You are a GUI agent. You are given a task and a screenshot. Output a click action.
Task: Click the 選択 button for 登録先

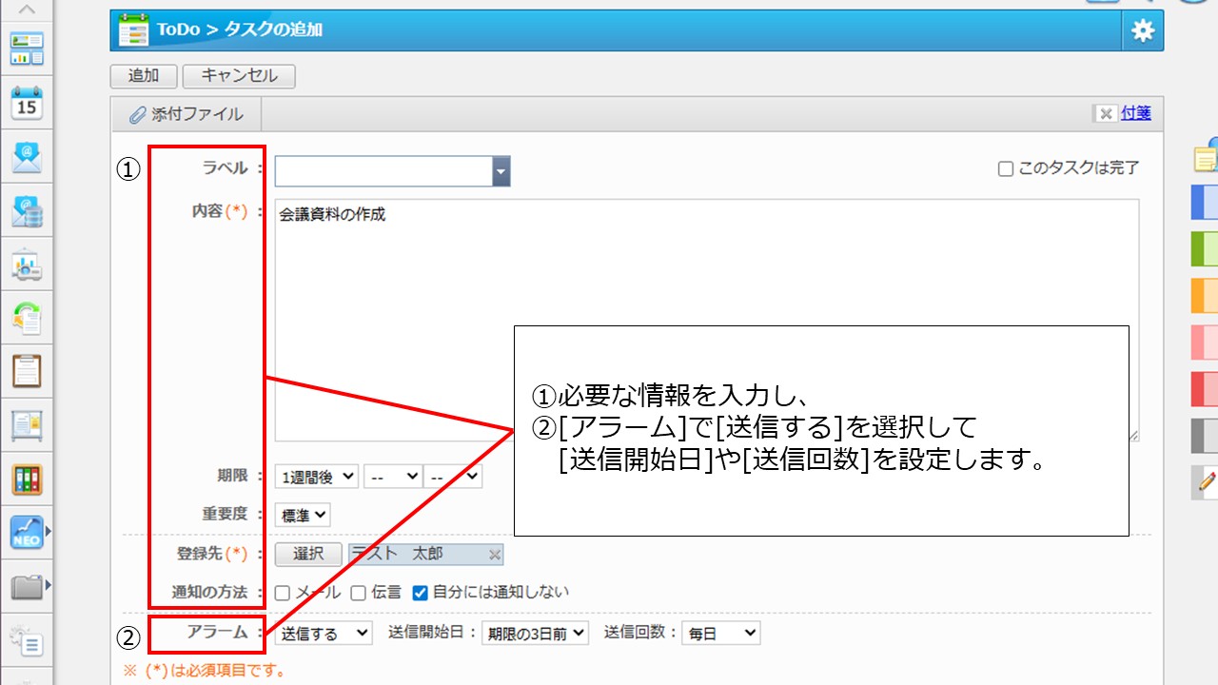(308, 555)
